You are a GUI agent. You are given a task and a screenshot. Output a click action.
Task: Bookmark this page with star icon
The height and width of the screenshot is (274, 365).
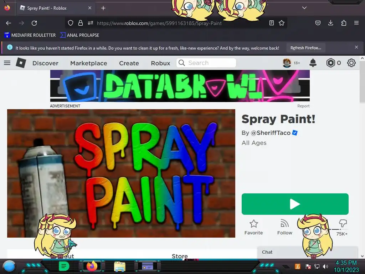click(282, 23)
